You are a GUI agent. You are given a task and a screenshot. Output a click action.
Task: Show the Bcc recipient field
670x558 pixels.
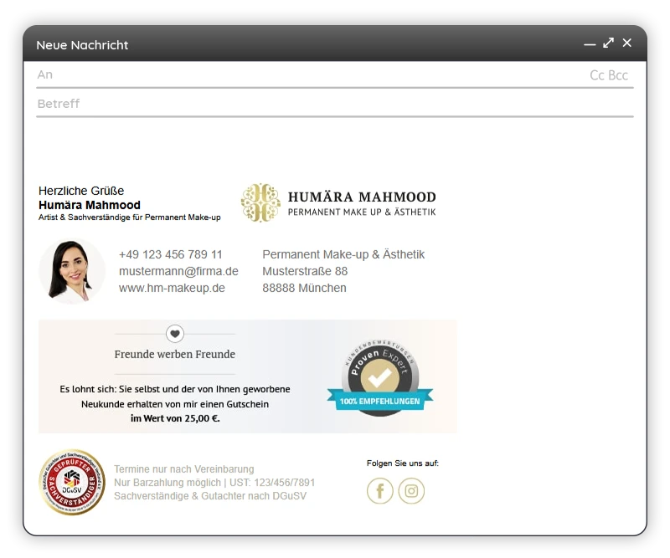618,74
